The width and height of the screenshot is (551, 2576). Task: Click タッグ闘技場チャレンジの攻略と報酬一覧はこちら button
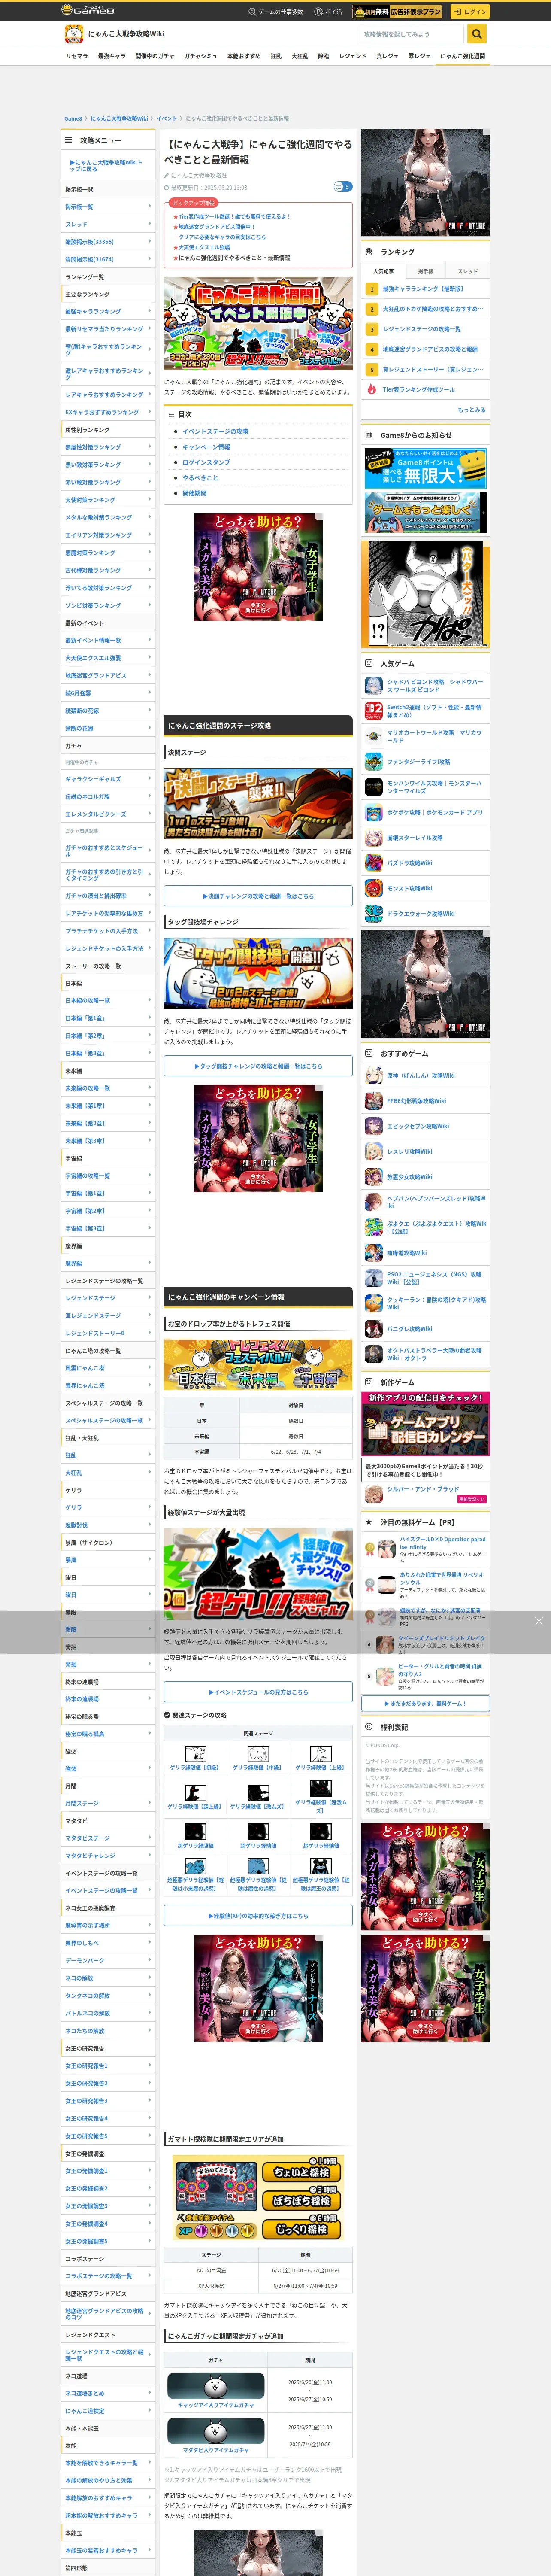pyautogui.click(x=258, y=1067)
